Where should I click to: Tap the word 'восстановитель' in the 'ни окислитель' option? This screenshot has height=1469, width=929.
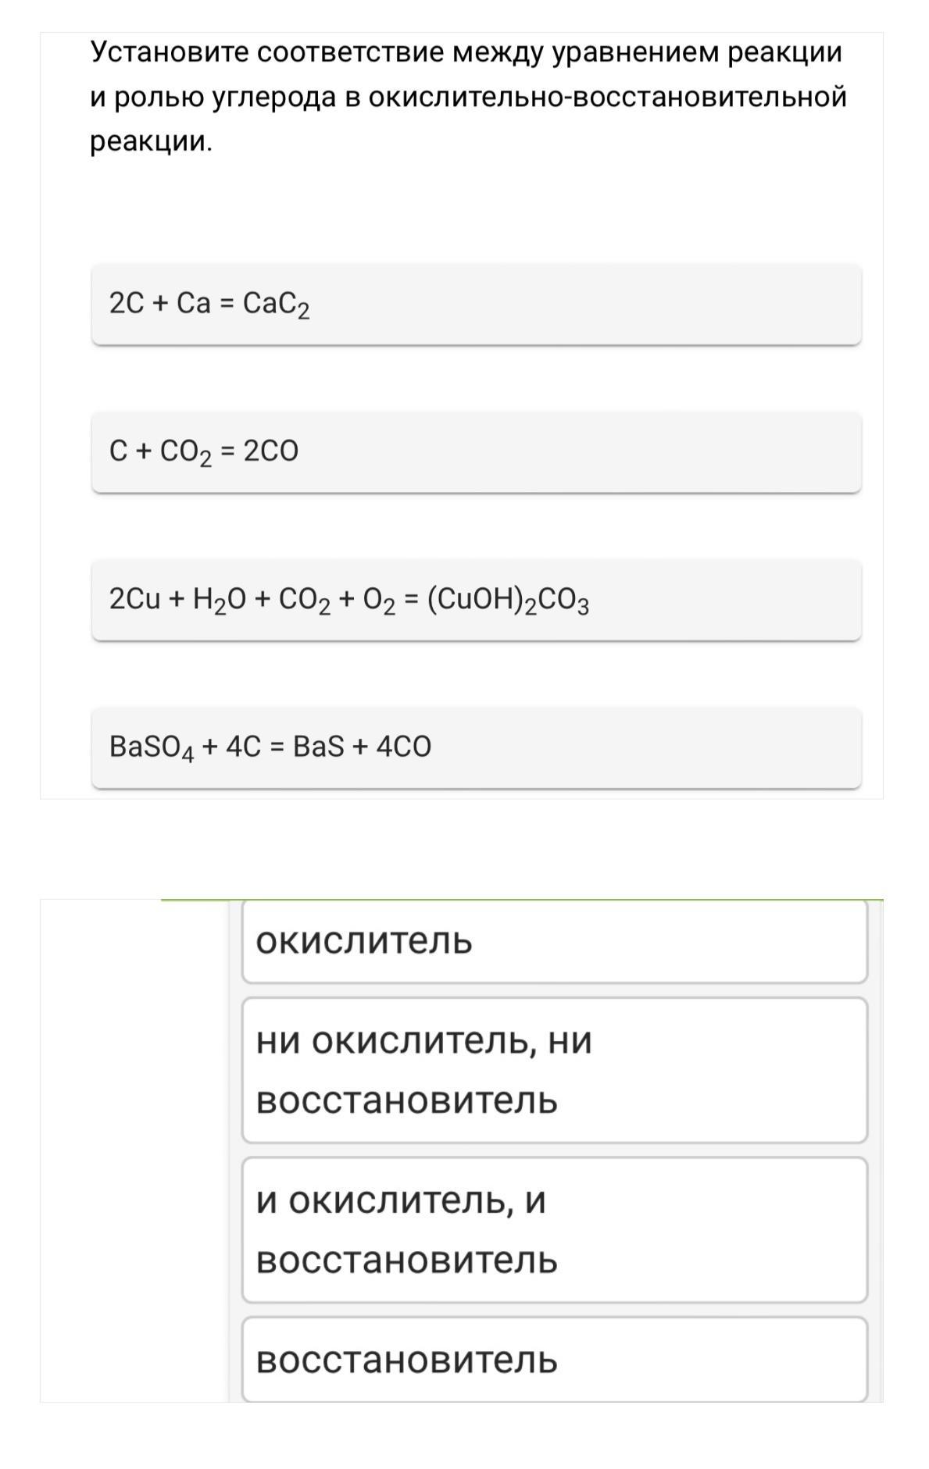407,1100
